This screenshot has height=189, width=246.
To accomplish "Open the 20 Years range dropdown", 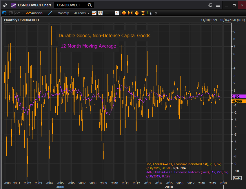I will pyautogui.click(x=81, y=13).
